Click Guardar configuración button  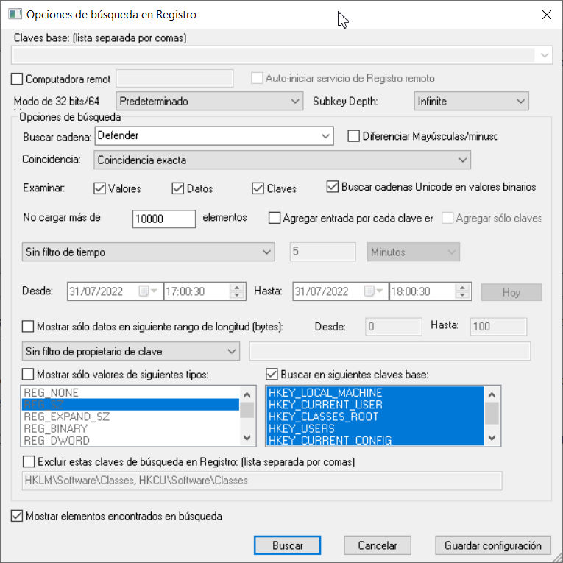[492, 545]
